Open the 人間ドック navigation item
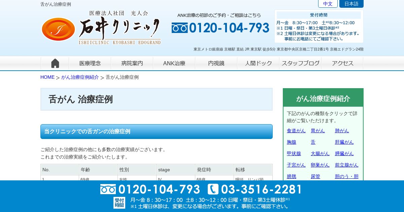 [x=258, y=63]
